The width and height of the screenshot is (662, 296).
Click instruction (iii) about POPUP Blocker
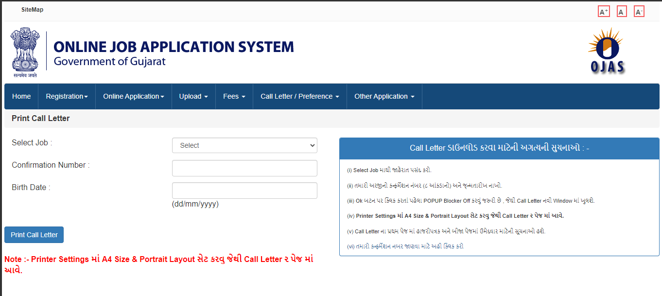471,201
